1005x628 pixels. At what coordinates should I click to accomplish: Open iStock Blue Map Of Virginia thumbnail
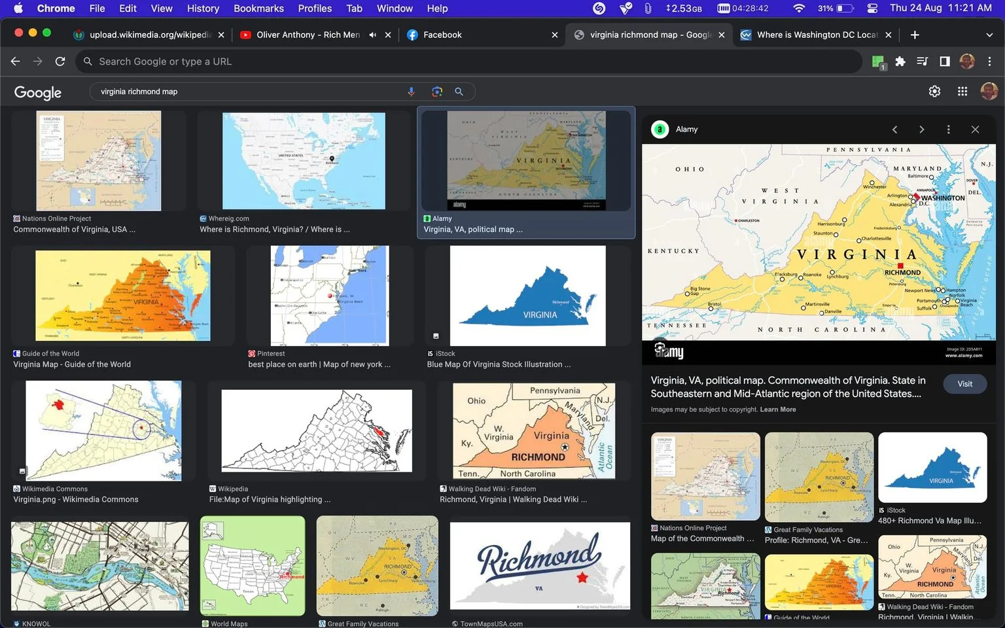[527, 296]
